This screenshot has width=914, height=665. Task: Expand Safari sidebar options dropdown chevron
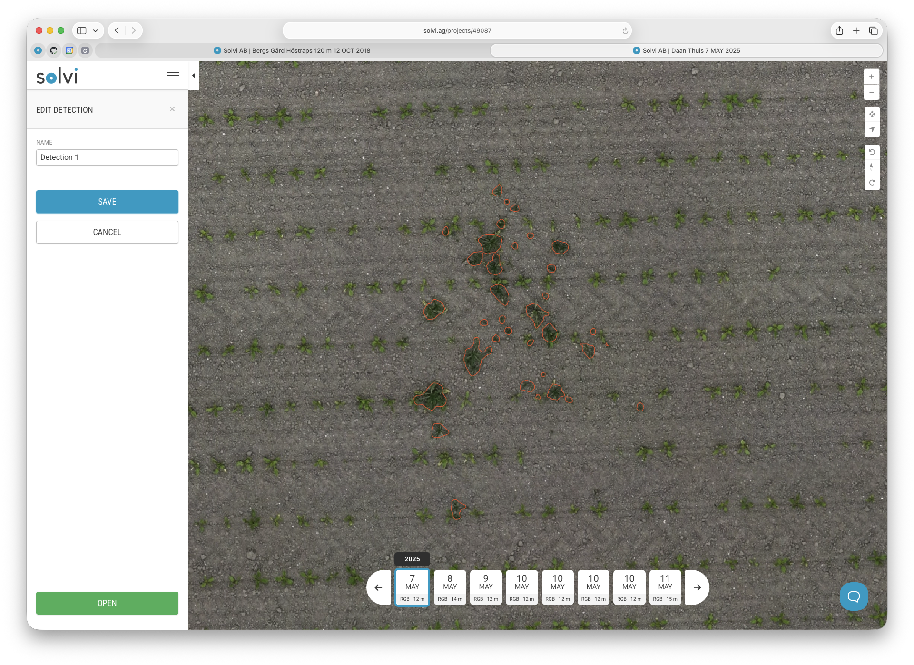tap(96, 30)
